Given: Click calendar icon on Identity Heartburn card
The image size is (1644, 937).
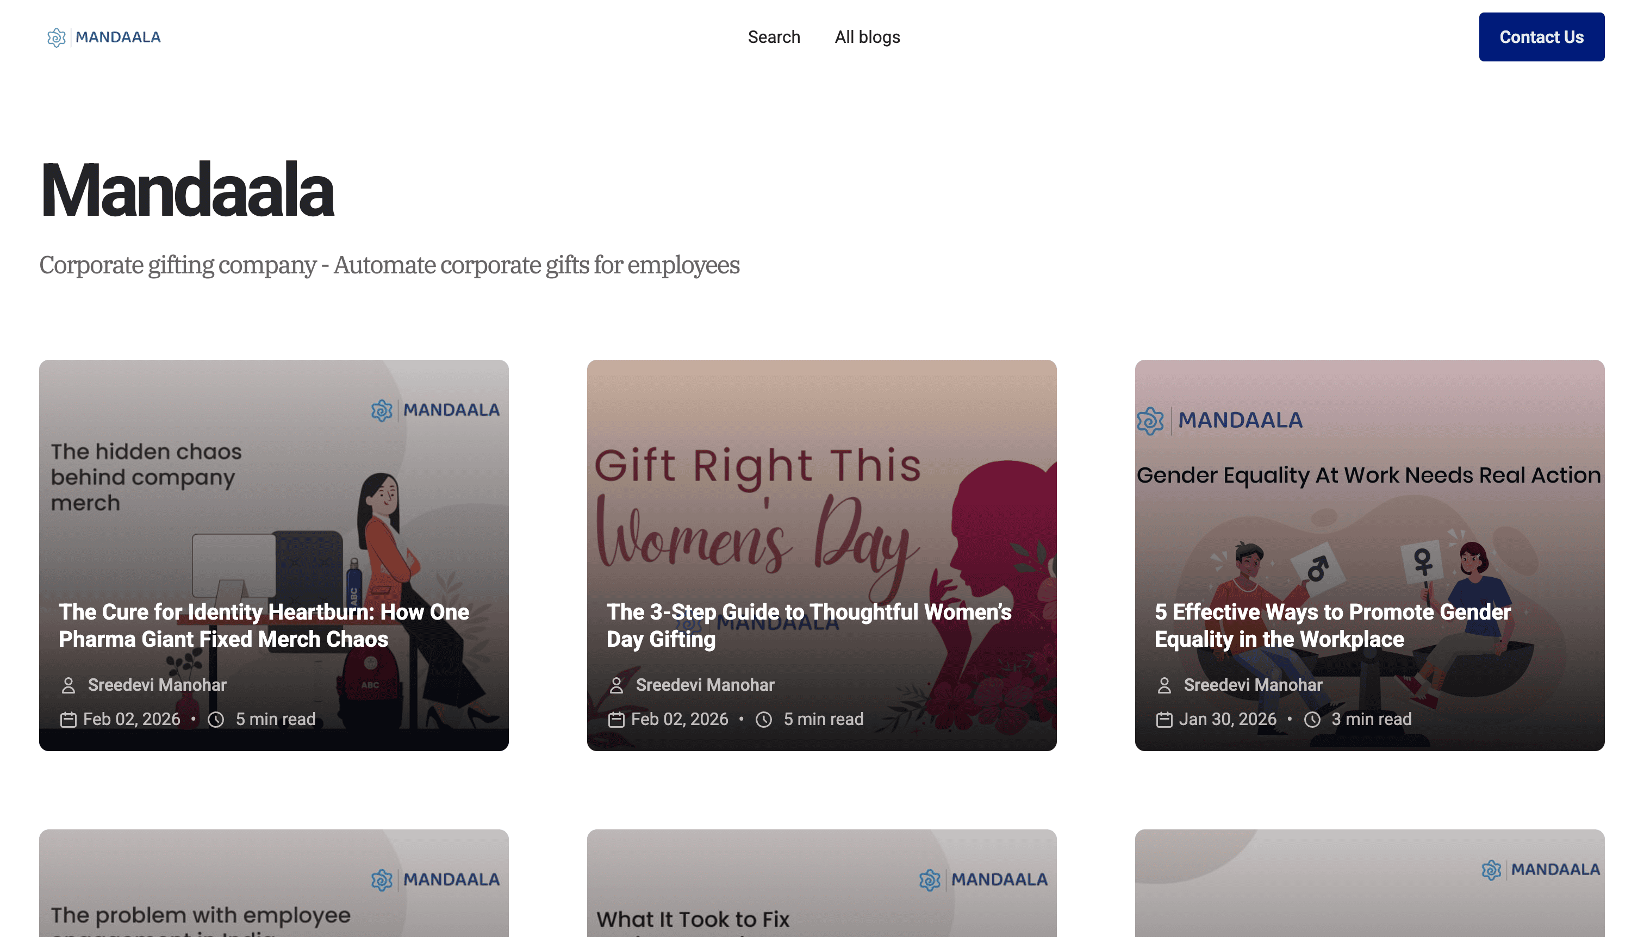Looking at the screenshot, I should (68, 720).
